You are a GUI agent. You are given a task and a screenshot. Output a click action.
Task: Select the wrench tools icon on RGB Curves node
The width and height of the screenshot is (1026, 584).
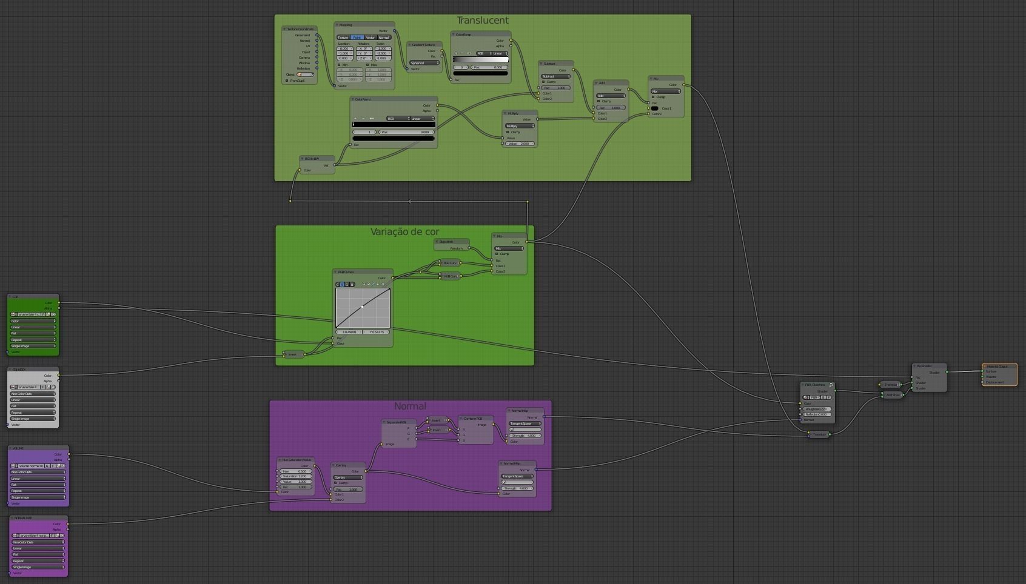pos(372,284)
